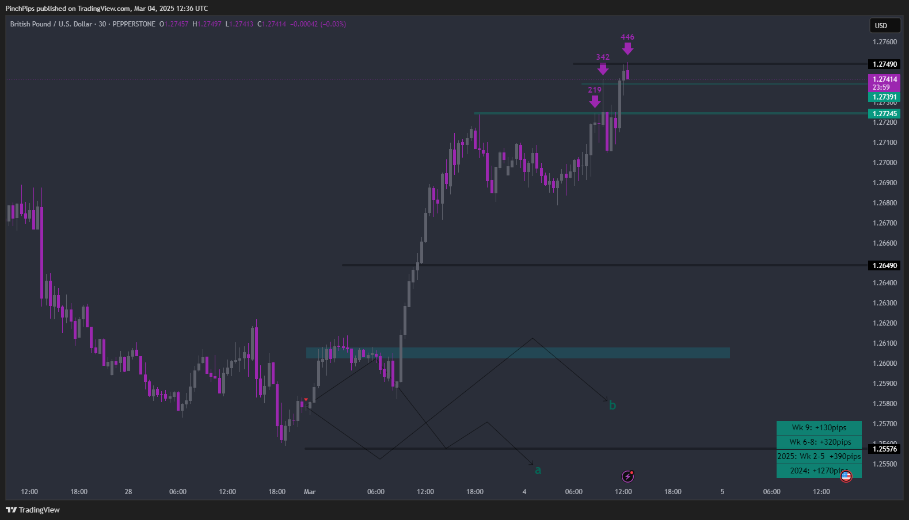Click the 'Mar' date label on time axis
The height and width of the screenshot is (520, 909).
point(310,492)
